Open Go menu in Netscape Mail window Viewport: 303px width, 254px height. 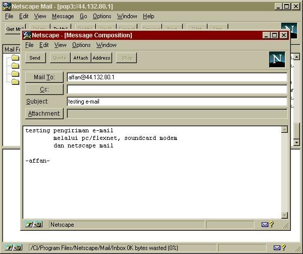tap(83, 16)
